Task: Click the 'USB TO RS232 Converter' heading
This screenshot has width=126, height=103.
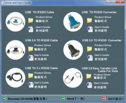Action: (x=99, y=12)
